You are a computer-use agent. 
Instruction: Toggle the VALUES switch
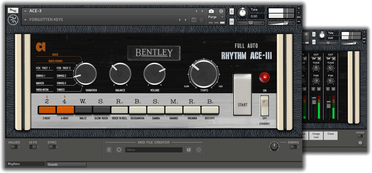14,147
